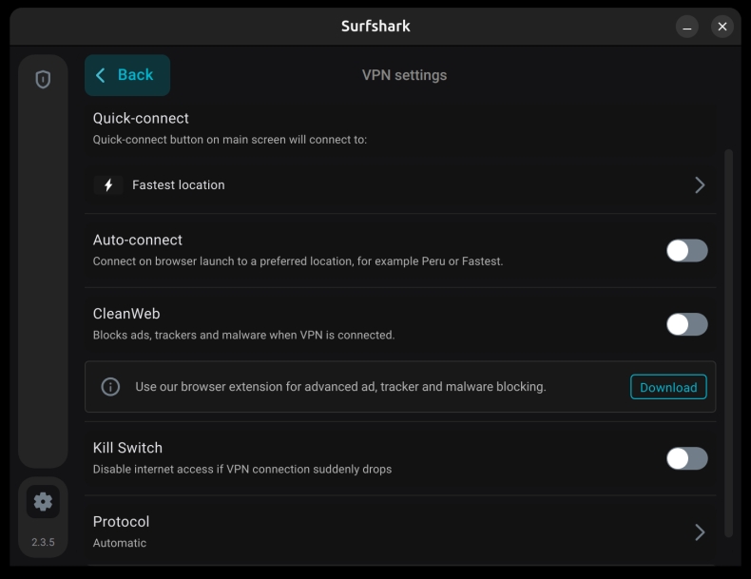Select the Fastest location text label
751x579 pixels.
pyautogui.click(x=179, y=185)
